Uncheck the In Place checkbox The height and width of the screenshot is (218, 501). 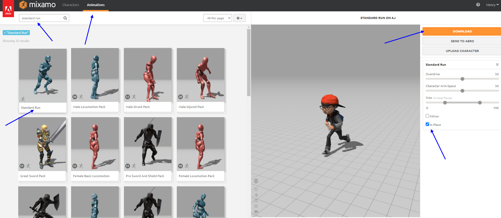coord(427,124)
